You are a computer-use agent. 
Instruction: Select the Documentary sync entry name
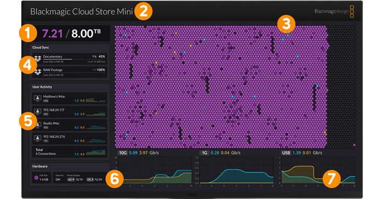[x=53, y=57]
